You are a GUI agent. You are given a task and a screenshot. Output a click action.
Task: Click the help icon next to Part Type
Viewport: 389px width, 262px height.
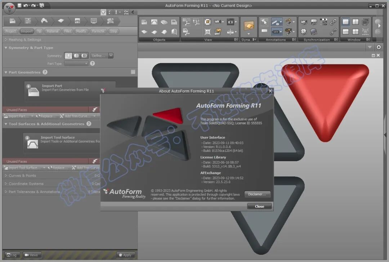point(92,63)
